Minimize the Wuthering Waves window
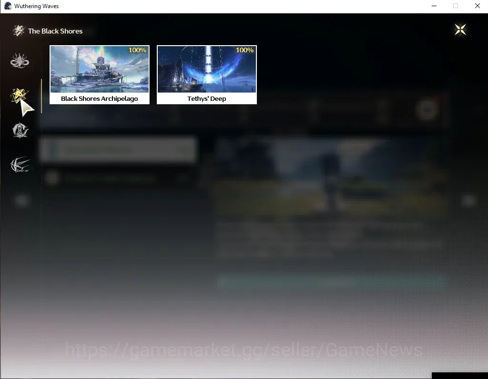 (434, 6)
